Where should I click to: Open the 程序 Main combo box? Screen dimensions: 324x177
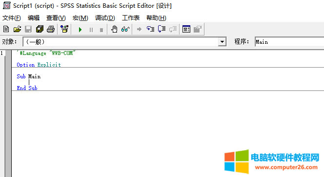(x=289, y=42)
